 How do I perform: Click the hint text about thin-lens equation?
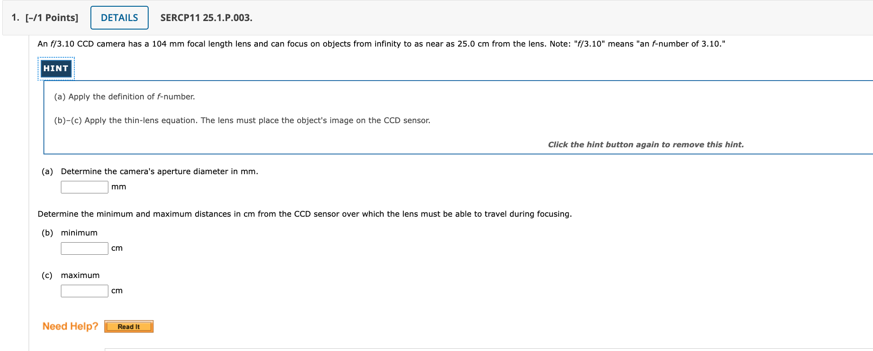point(242,120)
